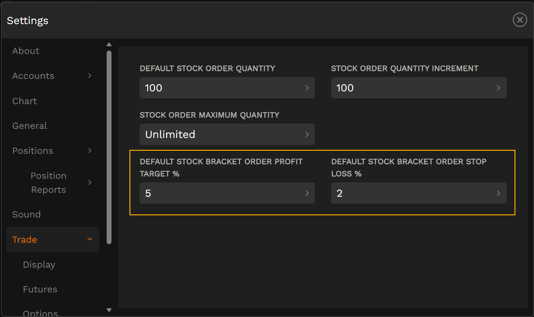
Task: Click Default Stock Bracket Order Stop Loss label
Action: (409, 168)
